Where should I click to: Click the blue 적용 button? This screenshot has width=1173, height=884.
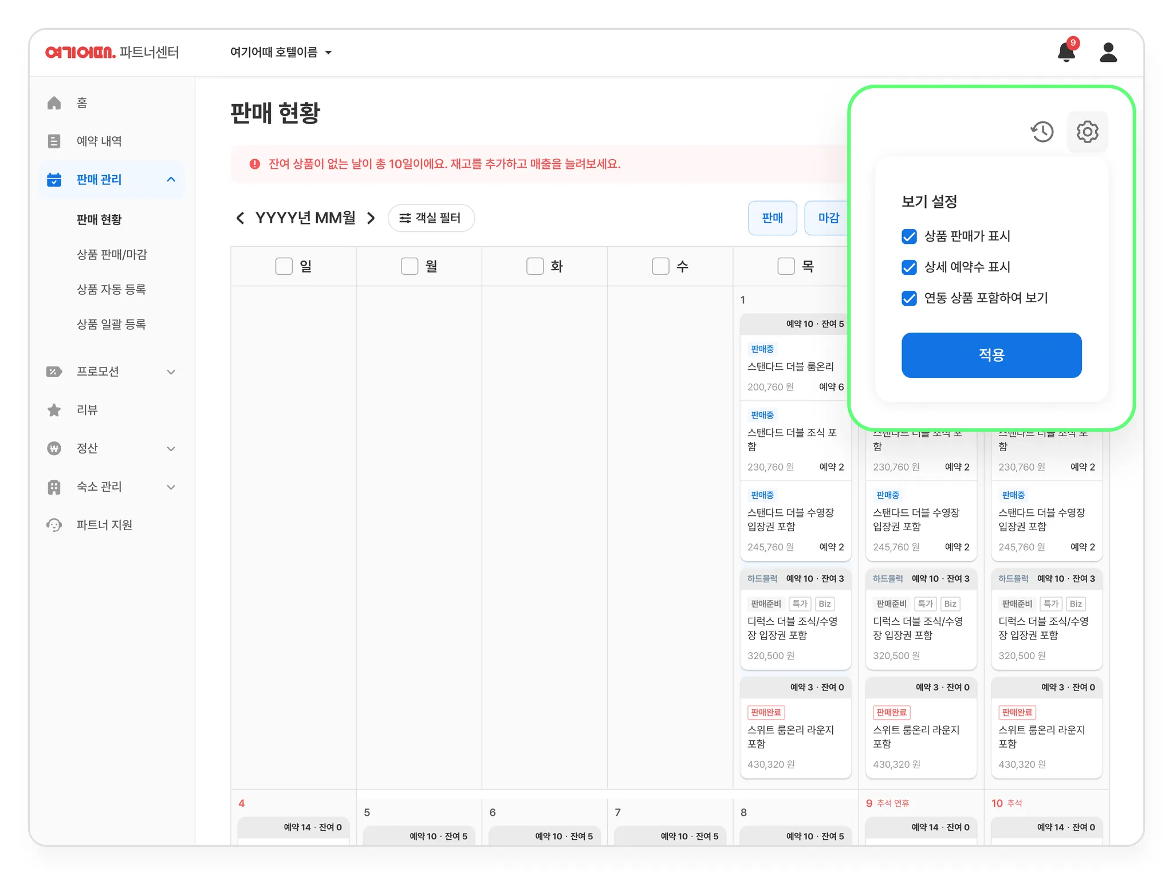coord(991,355)
